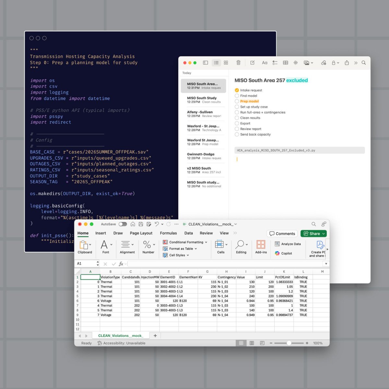389x389 pixels.
Task: Show more Notes toolbar items chevron
Action: coord(356,63)
